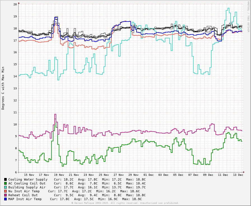The height and width of the screenshot is (206, 251).
Task: Click the 29 Nov date label
Action: [133, 175]
